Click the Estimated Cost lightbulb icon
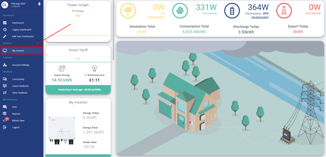Screen dimensions: 326x157 [x=94, y=69]
